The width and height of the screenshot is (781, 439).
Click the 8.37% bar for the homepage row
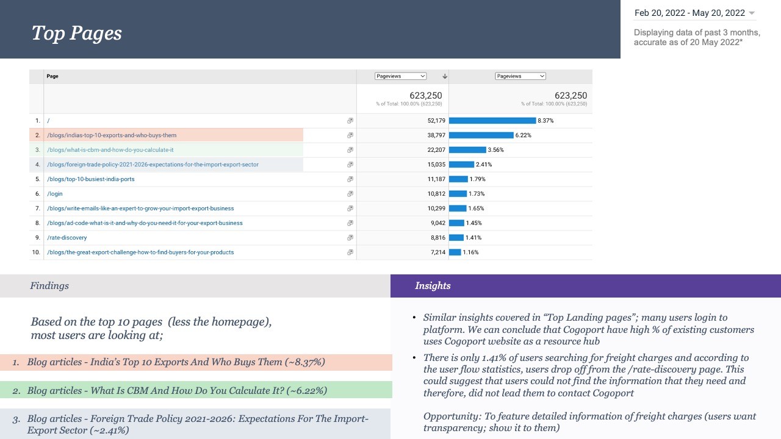pyautogui.click(x=492, y=121)
